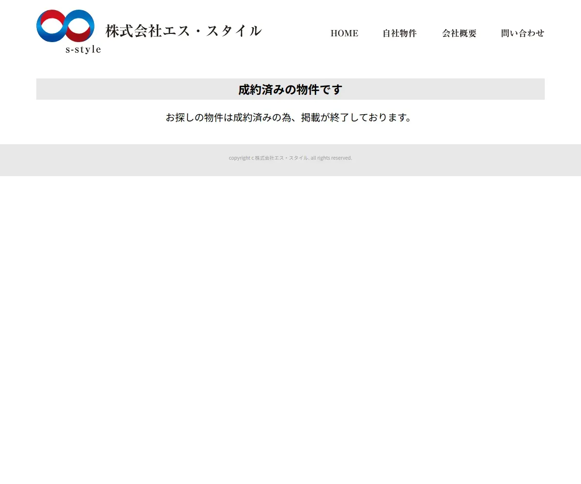Click the copyright footer text
Viewport: 581px width, 484px height.
(290, 158)
